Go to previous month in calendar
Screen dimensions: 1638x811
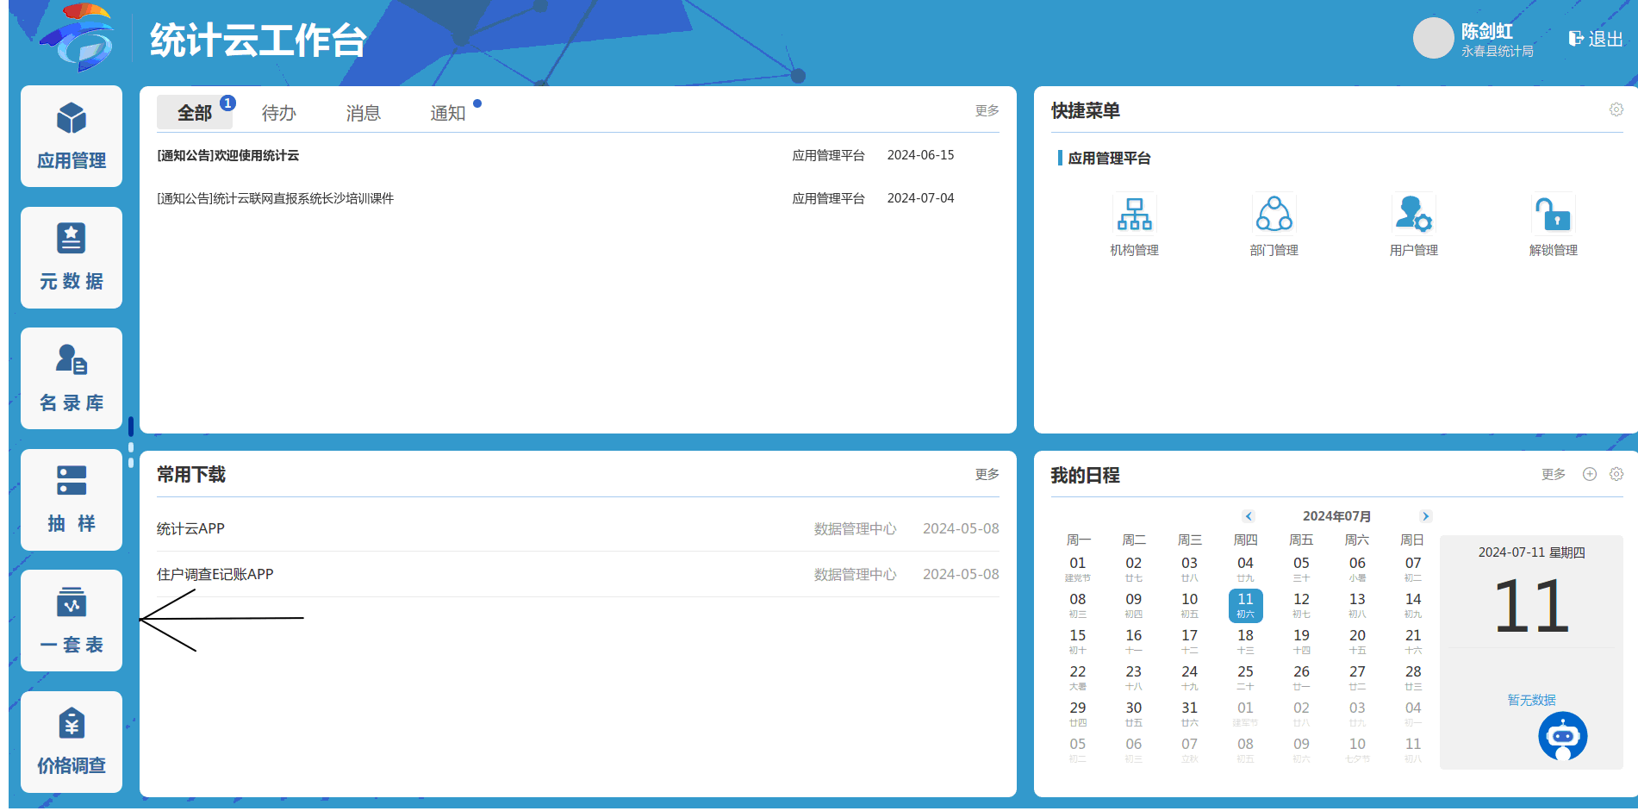tap(1249, 516)
